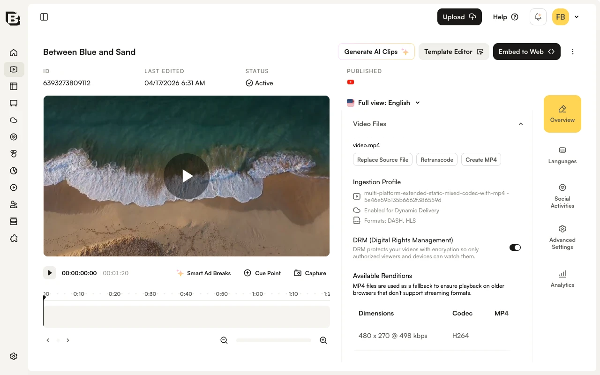Click the Capture button
600x375 pixels.
point(310,273)
